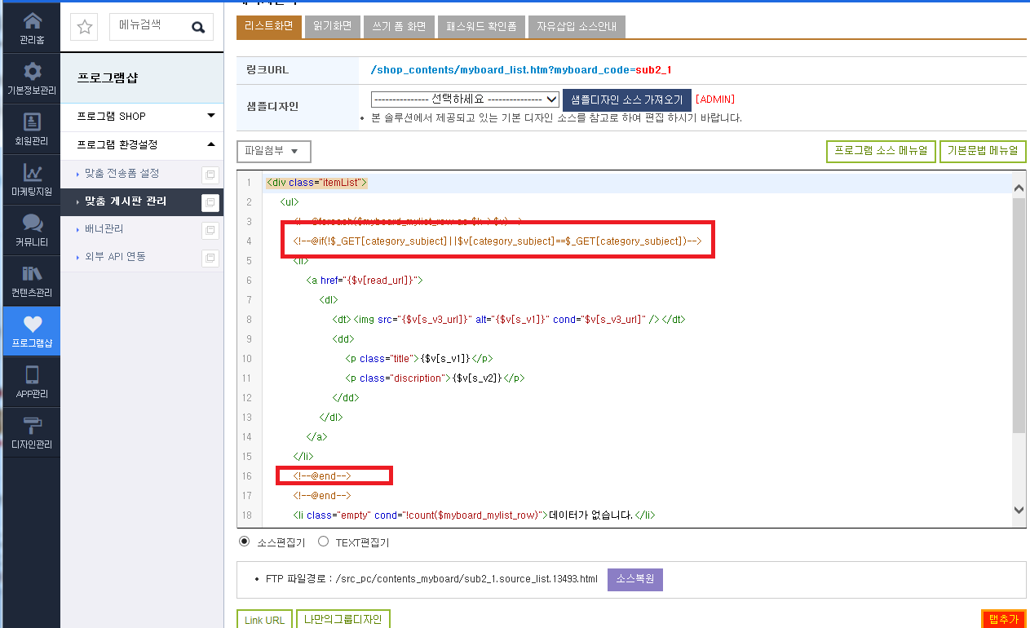Open 기본정보관리 gear icon
The image size is (1030, 628).
[x=31, y=71]
